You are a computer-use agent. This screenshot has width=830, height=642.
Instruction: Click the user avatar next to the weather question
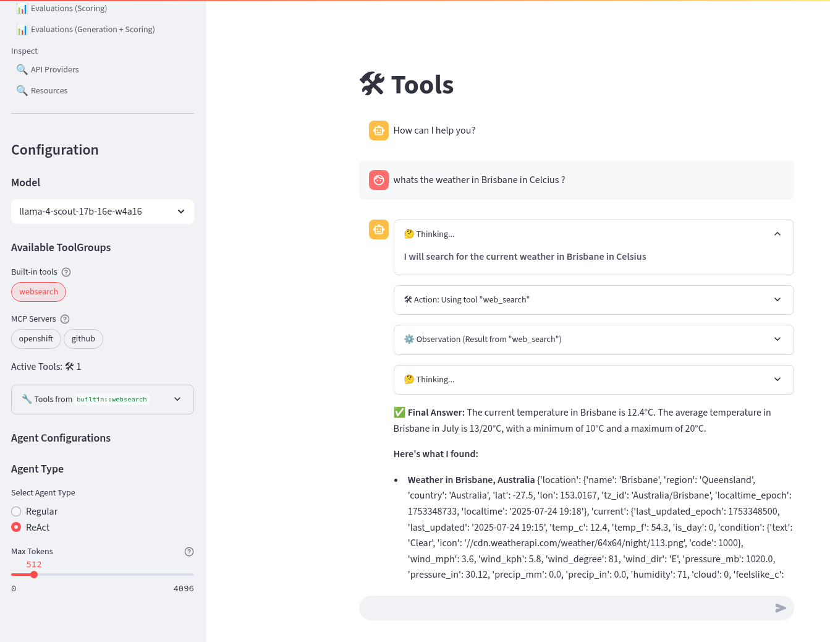[379, 180]
